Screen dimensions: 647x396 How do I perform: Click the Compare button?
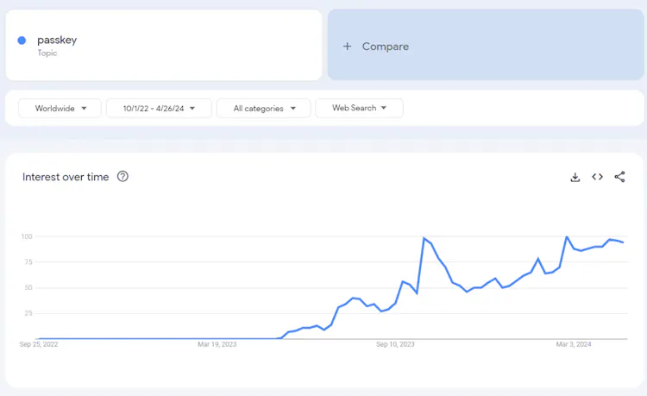coord(385,47)
